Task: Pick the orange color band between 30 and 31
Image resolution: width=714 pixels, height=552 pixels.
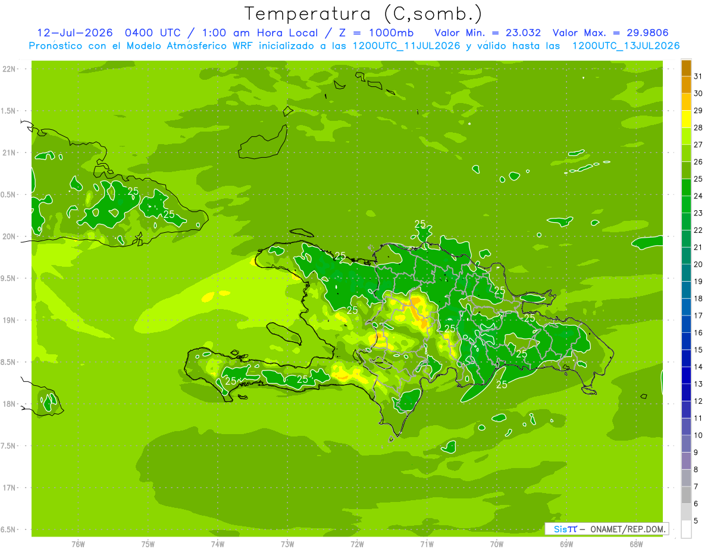Action: click(x=686, y=85)
